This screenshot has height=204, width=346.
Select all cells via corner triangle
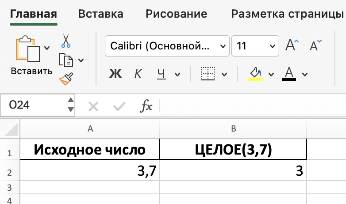click(x=10, y=129)
